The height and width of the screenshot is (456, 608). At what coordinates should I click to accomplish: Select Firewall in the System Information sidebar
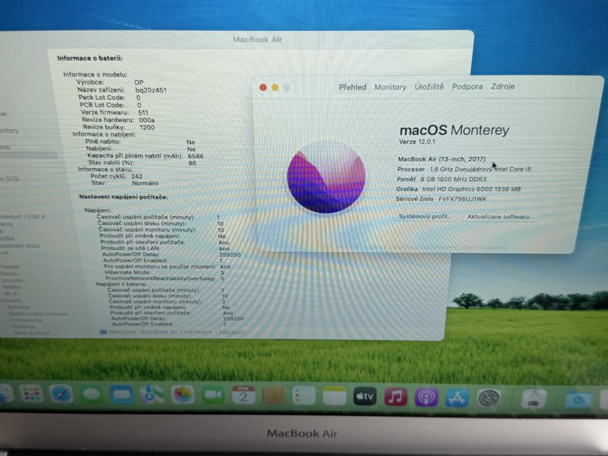tap(9, 267)
